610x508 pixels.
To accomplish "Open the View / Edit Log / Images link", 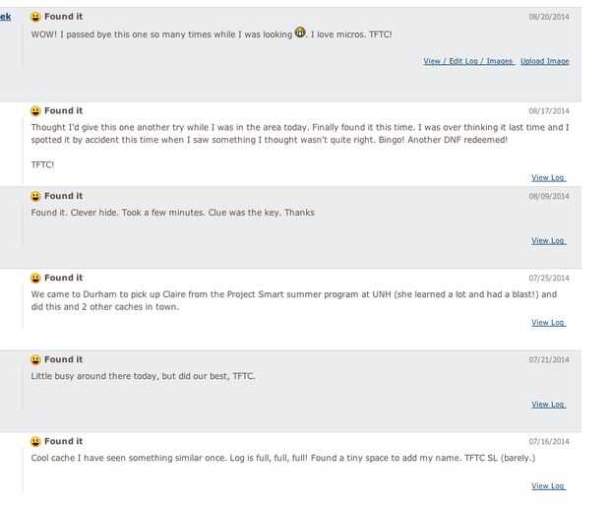I will [x=468, y=61].
